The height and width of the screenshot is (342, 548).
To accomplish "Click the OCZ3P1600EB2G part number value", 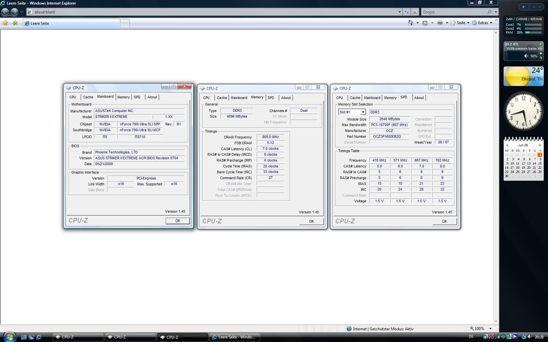I will [389, 136].
